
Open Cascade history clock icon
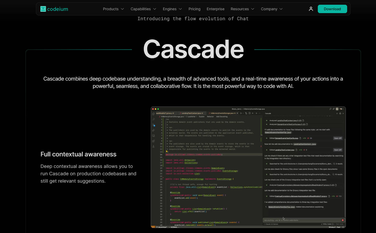(340, 114)
